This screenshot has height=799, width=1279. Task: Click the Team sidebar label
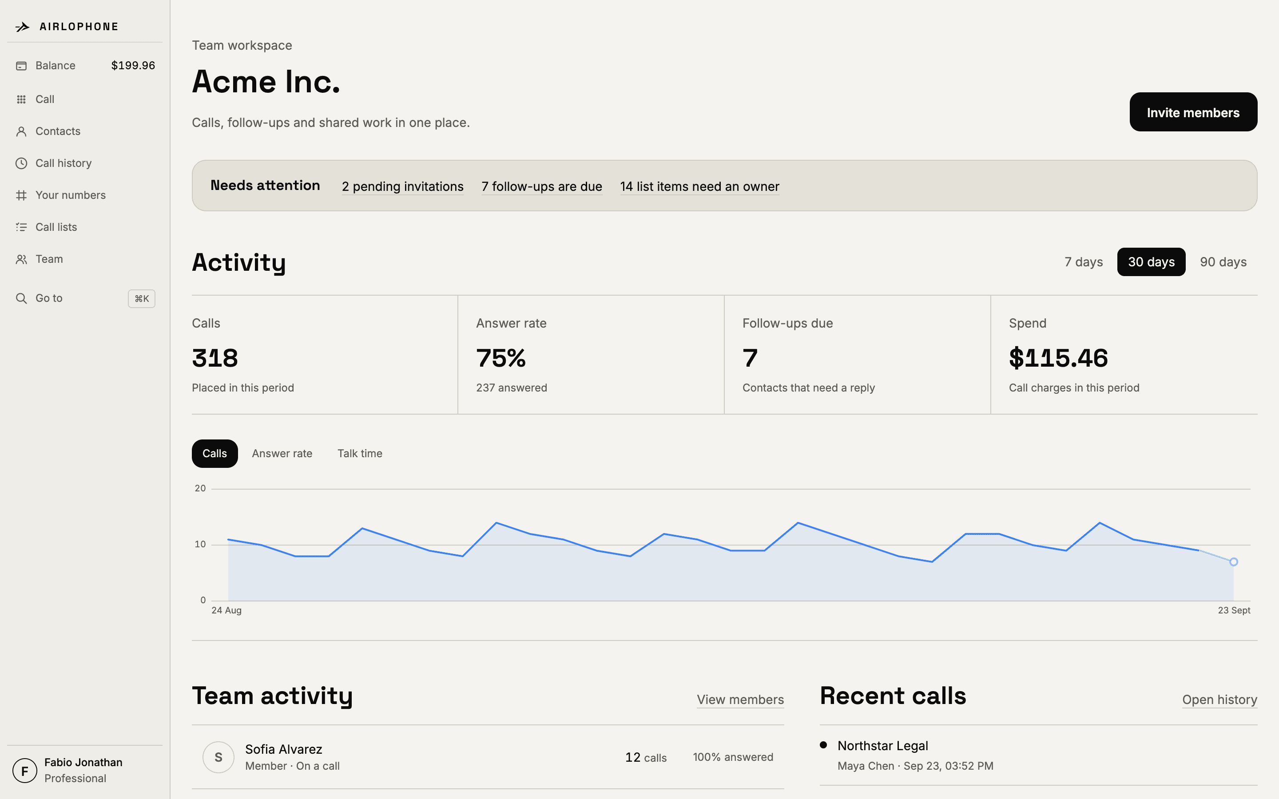(49, 260)
